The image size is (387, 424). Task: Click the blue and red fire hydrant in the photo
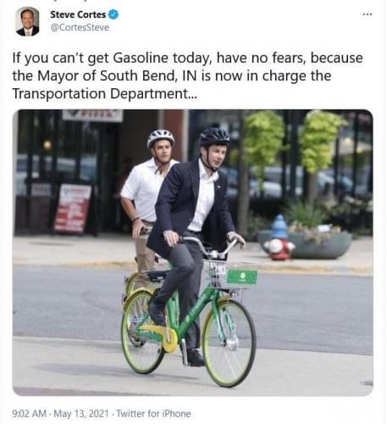(279, 237)
